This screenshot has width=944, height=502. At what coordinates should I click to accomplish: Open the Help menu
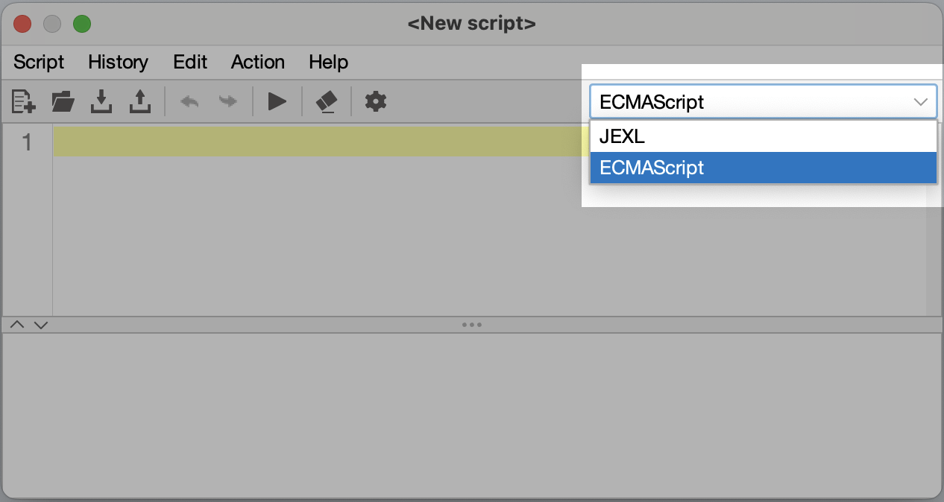[328, 63]
